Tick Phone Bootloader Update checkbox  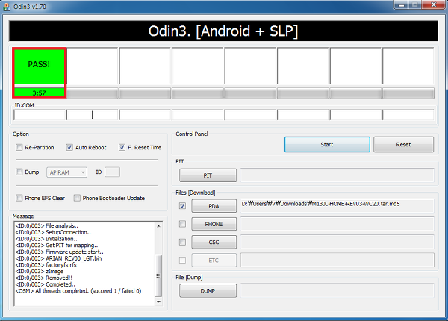77,198
